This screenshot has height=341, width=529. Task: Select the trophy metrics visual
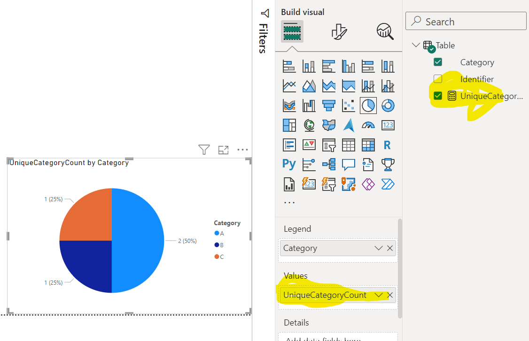388,165
